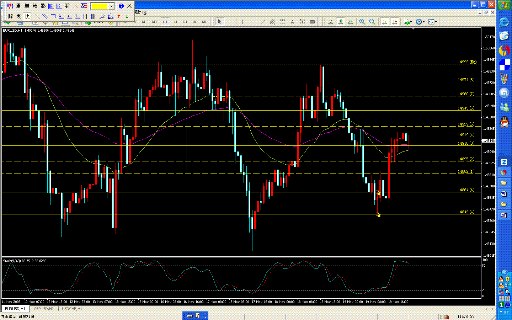Click the candlestick icon in the floating toolbar
This screenshot has width=512, height=320.
(10, 6)
